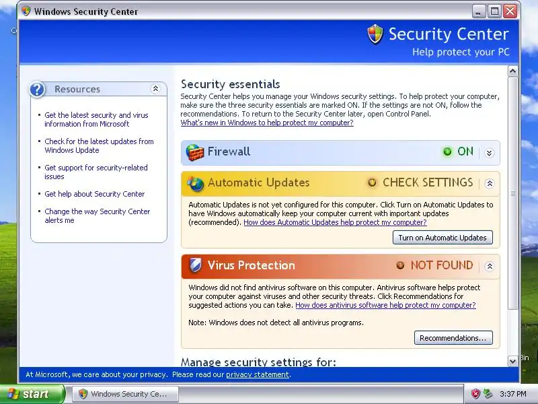Screen dimensions: 538x404
Task: Collapse the Virus Protection section
Action: click(490, 266)
